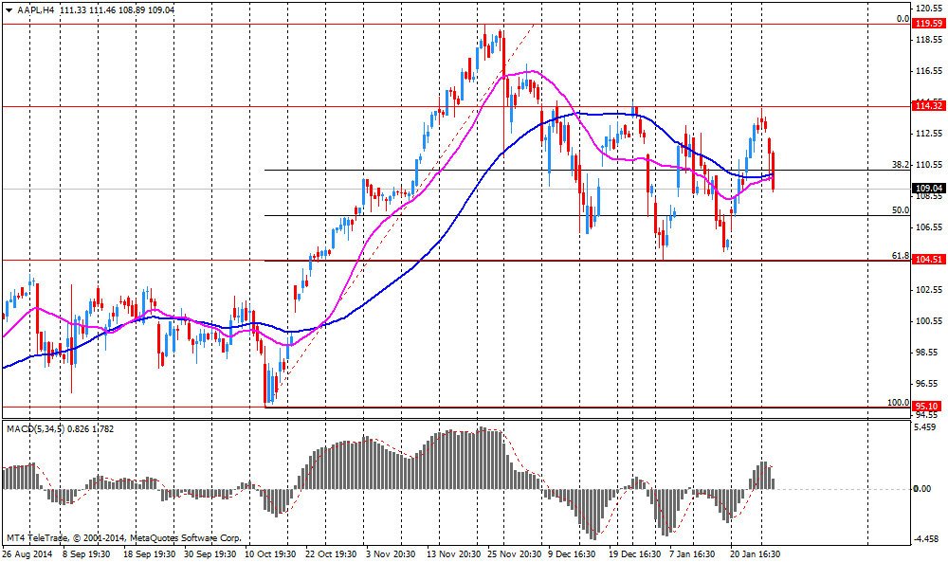The image size is (948, 562).
Task: Click the price scale value 106.55
Action: point(929,227)
